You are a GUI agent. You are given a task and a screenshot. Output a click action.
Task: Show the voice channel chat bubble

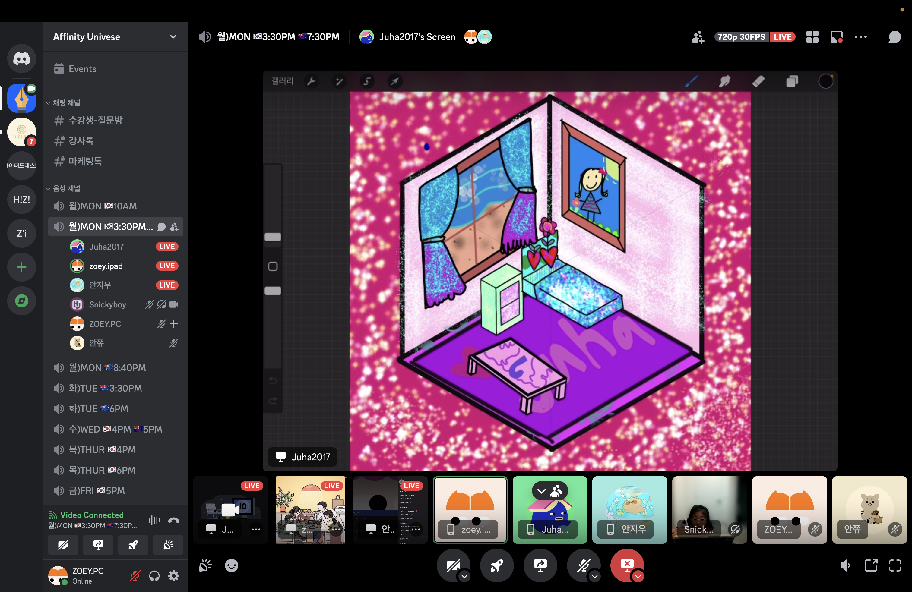pyautogui.click(x=895, y=37)
